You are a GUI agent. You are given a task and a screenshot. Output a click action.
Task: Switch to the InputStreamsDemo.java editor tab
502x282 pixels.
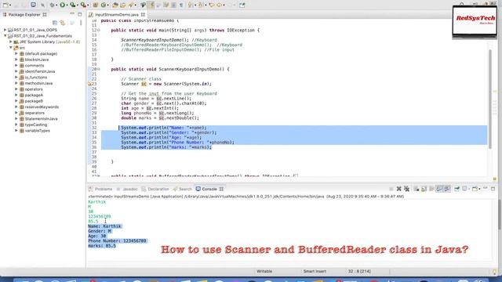(117, 14)
